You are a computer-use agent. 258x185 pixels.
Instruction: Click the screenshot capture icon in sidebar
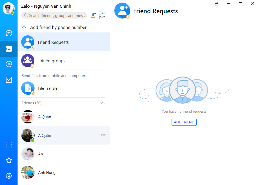[x=9, y=145]
